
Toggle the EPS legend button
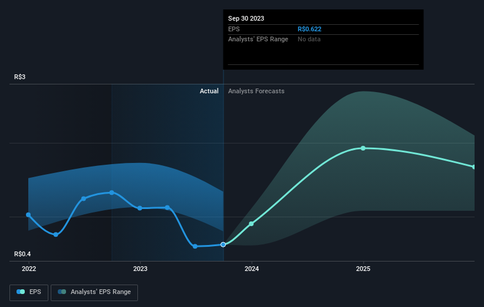pyautogui.click(x=29, y=292)
